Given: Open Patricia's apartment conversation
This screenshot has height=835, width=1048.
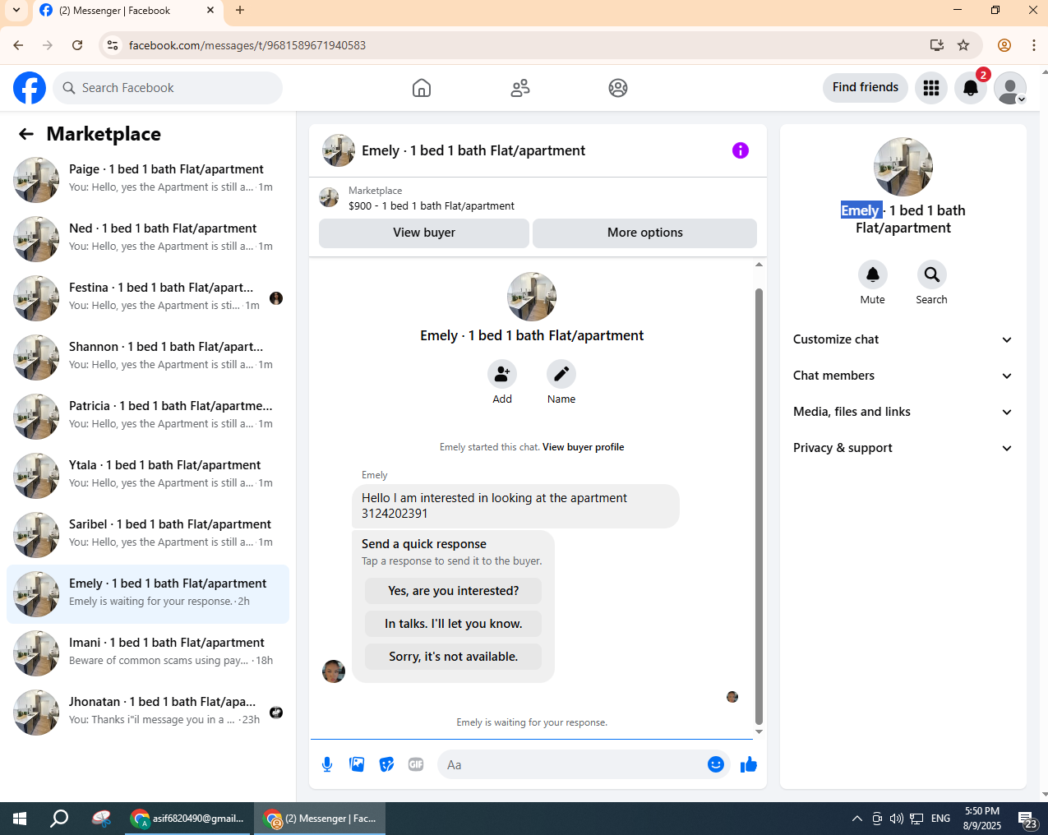Looking at the screenshot, I should point(148,417).
